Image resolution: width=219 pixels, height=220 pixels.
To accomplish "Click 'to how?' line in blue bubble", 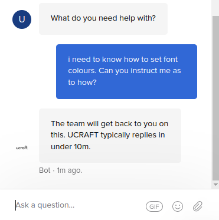I will tap(82, 82).
